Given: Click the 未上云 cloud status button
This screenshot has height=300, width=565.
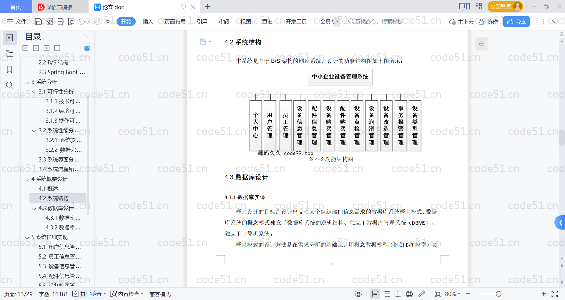Looking at the screenshot, I should (x=461, y=21).
